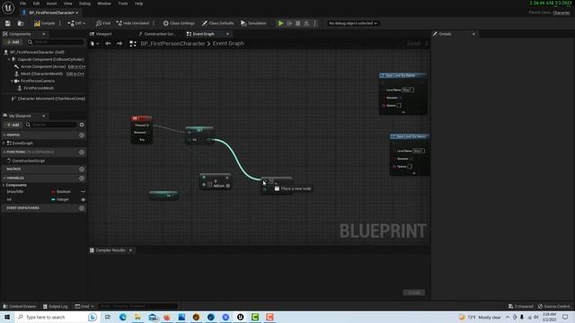Image resolution: width=575 pixels, height=323 pixels.
Task: Click Add in Components panel
Action: (13, 42)
